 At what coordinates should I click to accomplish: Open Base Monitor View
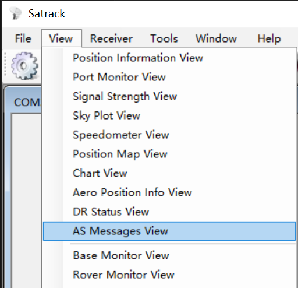(169, 255)
